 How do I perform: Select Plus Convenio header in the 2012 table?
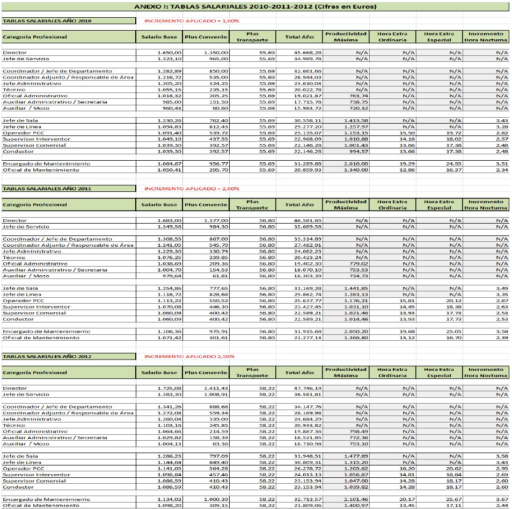coord(206,372)
